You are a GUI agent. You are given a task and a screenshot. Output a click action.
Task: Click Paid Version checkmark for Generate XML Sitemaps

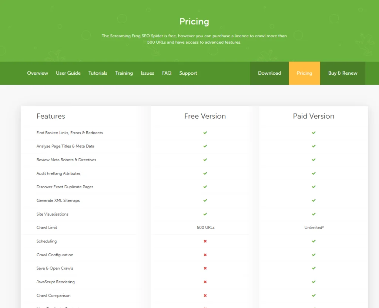pos(314,200)
